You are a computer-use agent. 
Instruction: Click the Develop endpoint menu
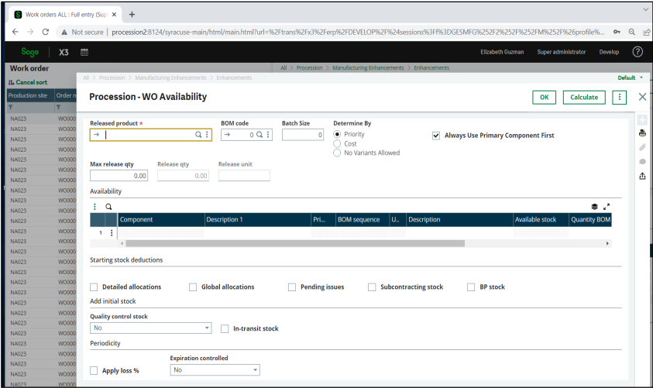point(609,52)
